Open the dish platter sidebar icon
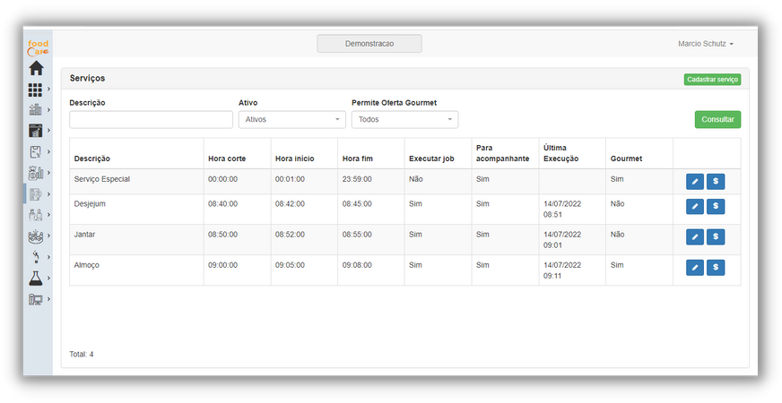 (35, 236)
